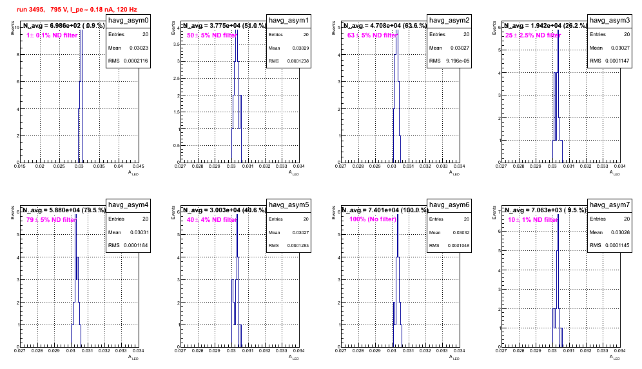Click the N_avg = 4.708e+04 title
The height and width of the screenshot is (369, 642).
coord(385,25)
